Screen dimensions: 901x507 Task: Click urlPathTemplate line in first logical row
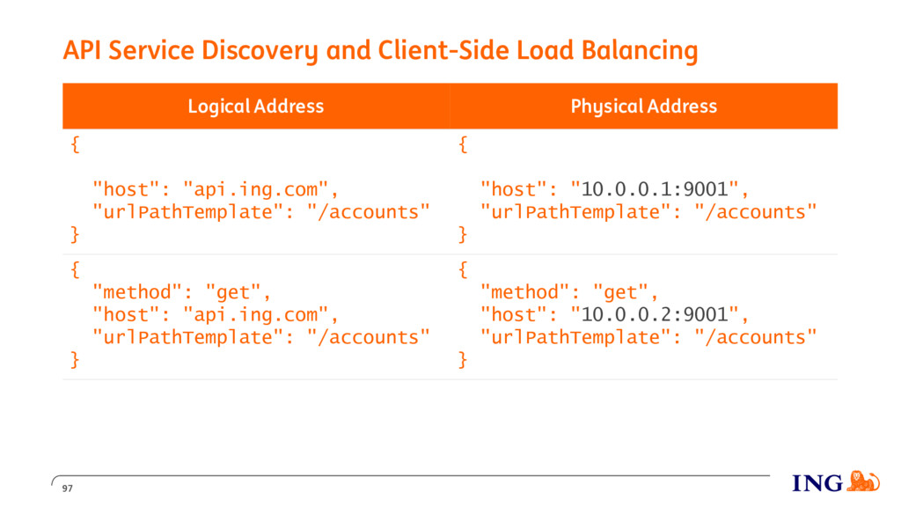260,211
